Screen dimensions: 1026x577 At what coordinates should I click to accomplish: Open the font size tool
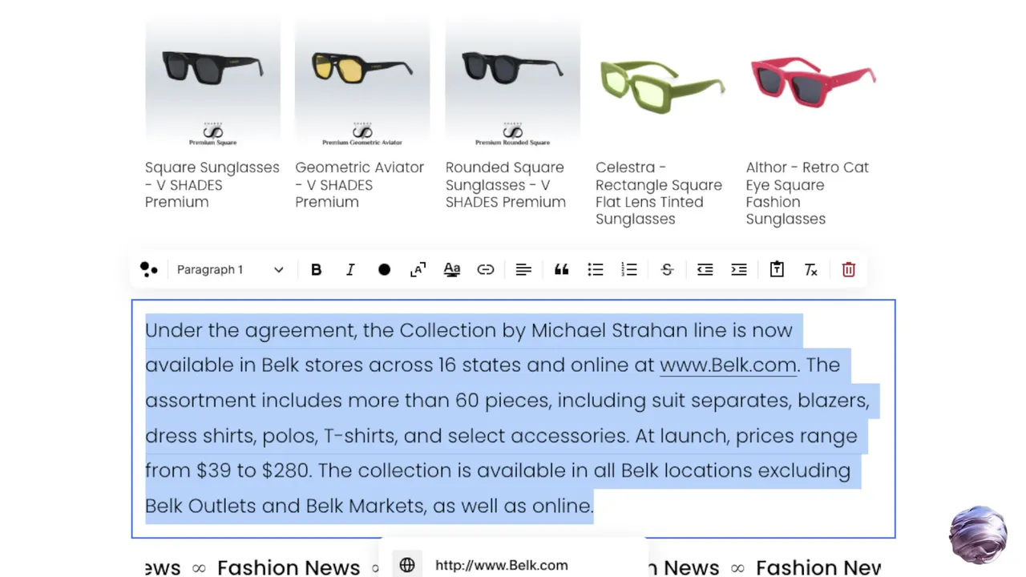418,270
